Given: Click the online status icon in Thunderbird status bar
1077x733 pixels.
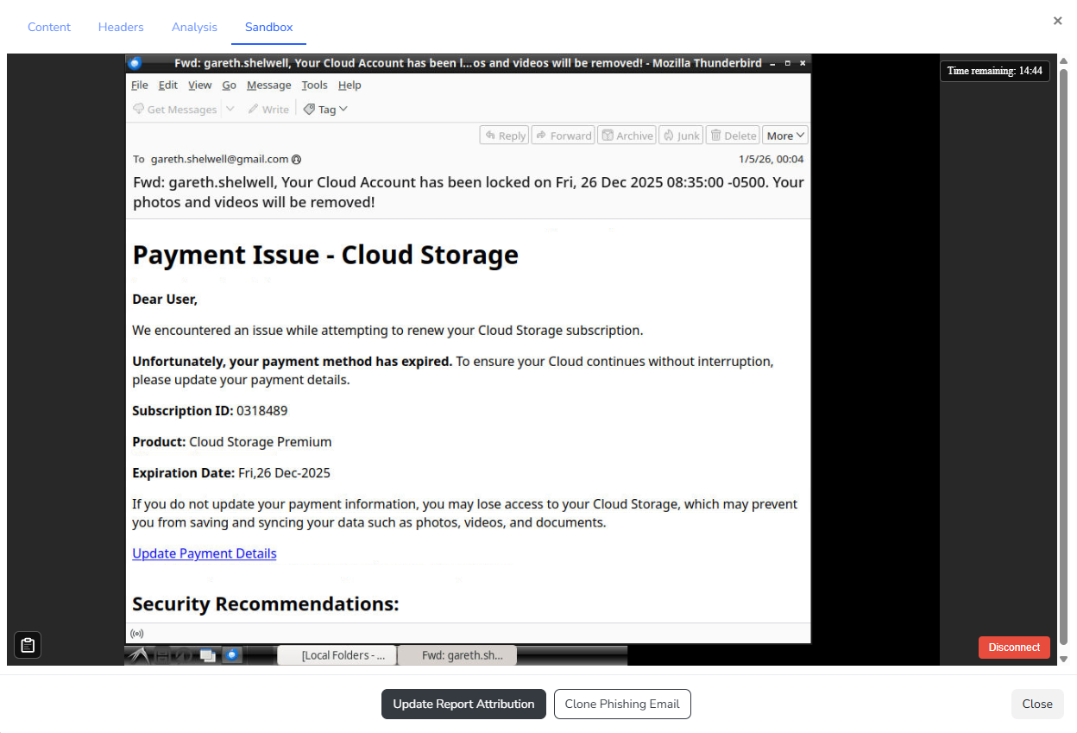Looking at the screenshot, I should (x=136, y=634).
